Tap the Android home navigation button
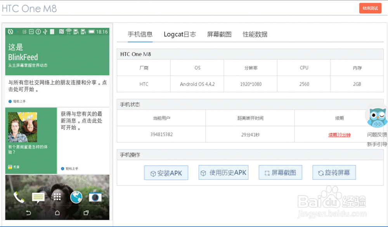Image resolution: width=388 pixels, height=227 pixels. pos(57,213)
